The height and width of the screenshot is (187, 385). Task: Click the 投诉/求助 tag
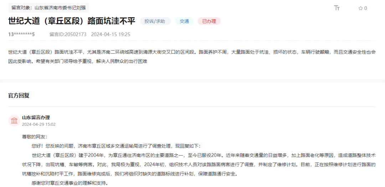tap(155, 21)
